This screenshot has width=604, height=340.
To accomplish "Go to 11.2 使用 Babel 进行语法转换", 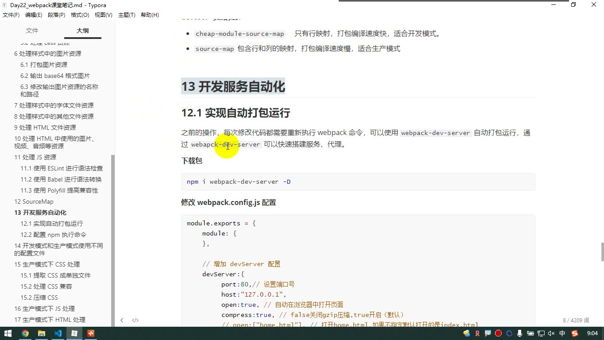I will [61, 179].
